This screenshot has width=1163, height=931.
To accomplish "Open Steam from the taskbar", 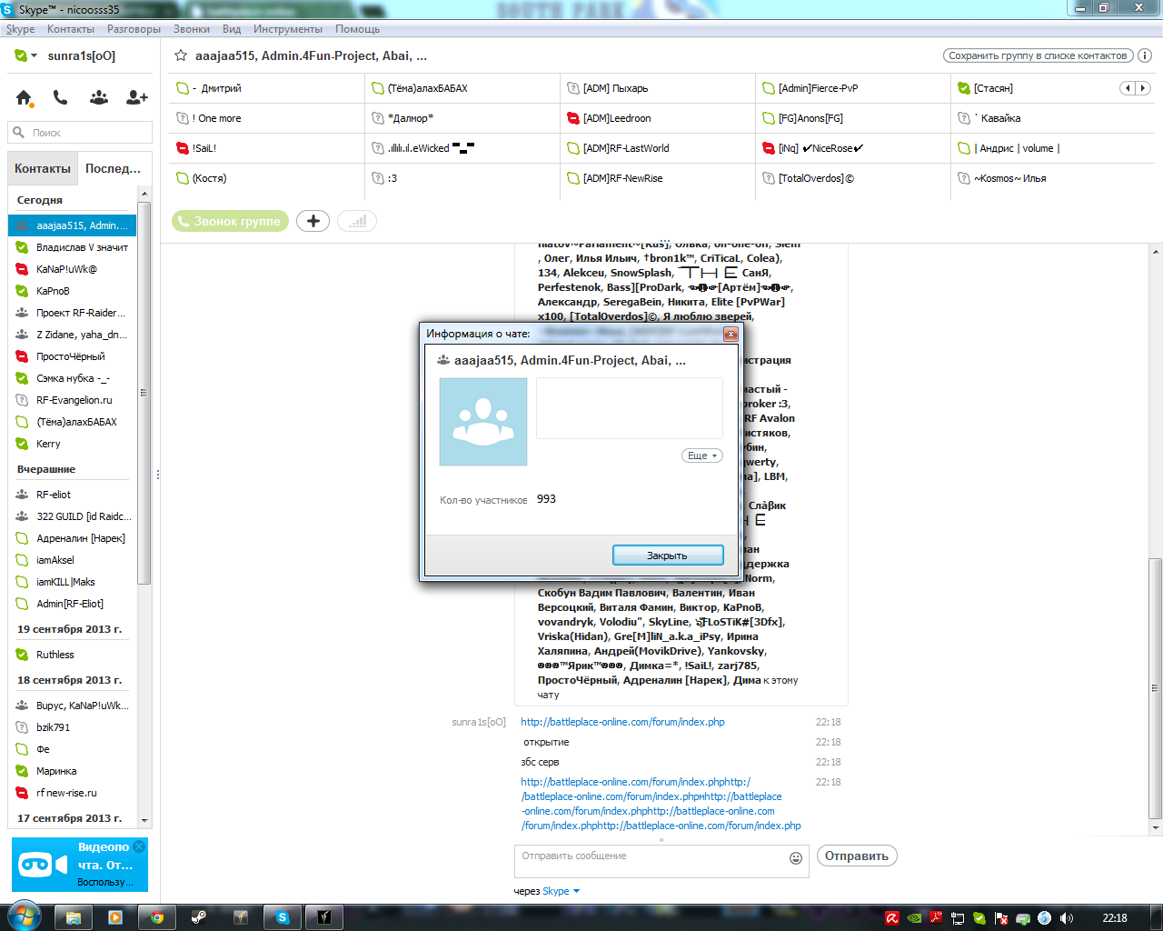I will pos(199,917).
